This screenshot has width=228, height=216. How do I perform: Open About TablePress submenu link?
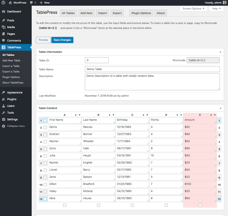tap(13, 83)
